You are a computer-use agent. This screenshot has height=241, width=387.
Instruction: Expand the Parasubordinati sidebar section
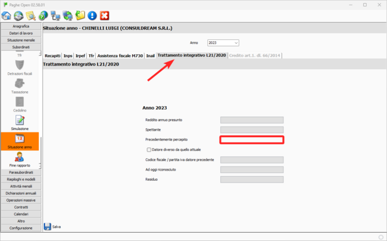20,172
